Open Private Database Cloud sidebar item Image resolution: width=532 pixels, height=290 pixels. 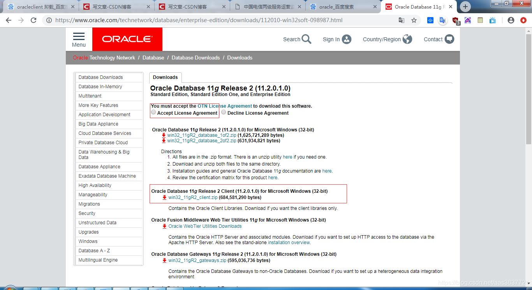(x=109, y=143)
